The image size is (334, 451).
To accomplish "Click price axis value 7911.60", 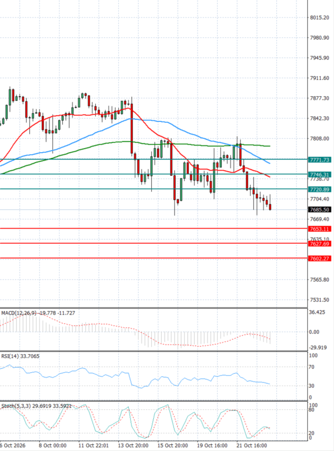I will click(319, 78).
